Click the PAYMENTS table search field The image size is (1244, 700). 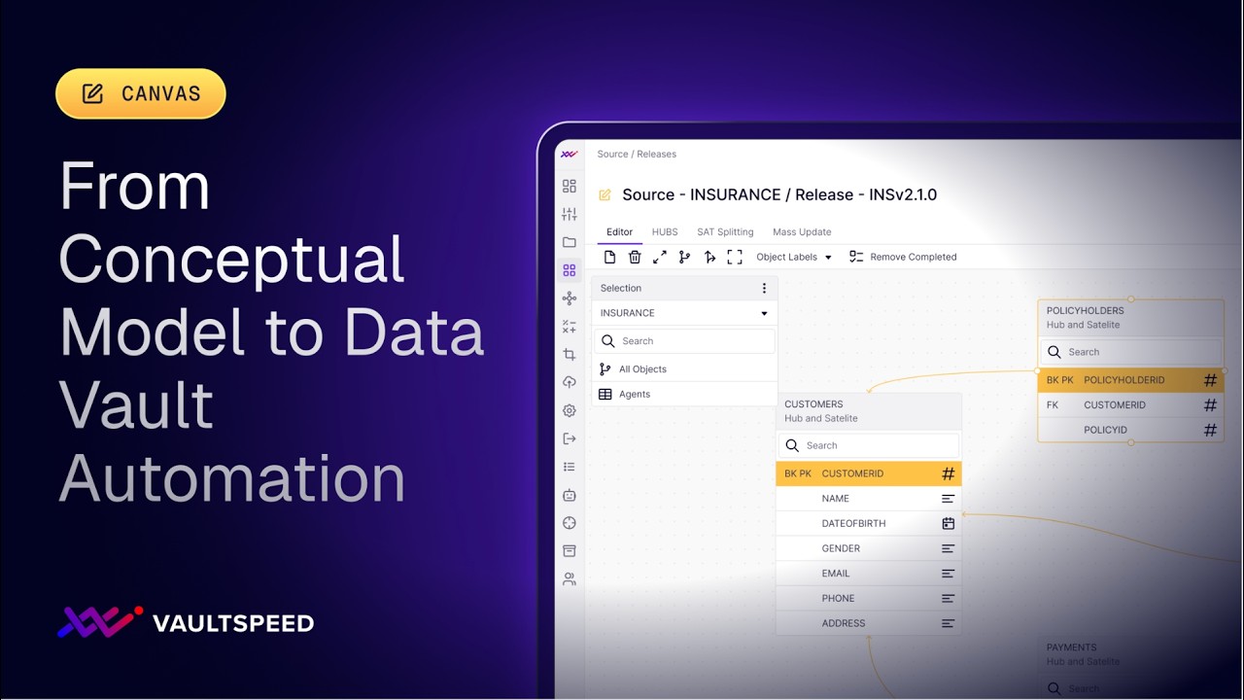(x=1131, y=688)
